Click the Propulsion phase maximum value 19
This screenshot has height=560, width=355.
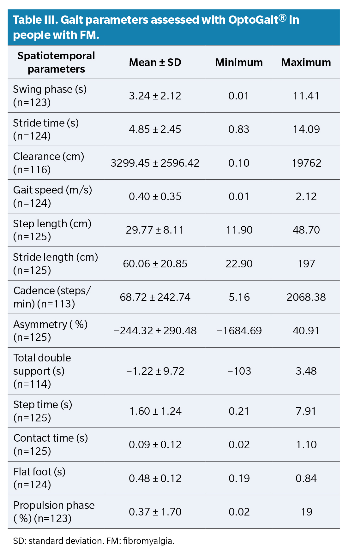click(306, 512)
